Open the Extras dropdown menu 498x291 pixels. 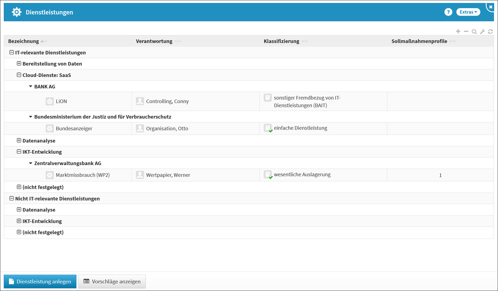point(468,12)
